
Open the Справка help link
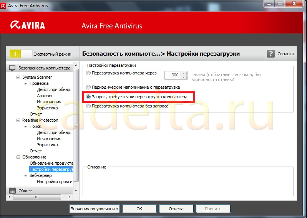point(285,54)
